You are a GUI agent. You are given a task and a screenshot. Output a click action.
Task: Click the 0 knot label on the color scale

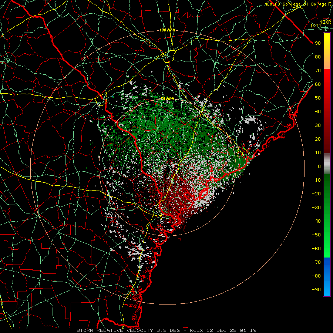point(319,166)
